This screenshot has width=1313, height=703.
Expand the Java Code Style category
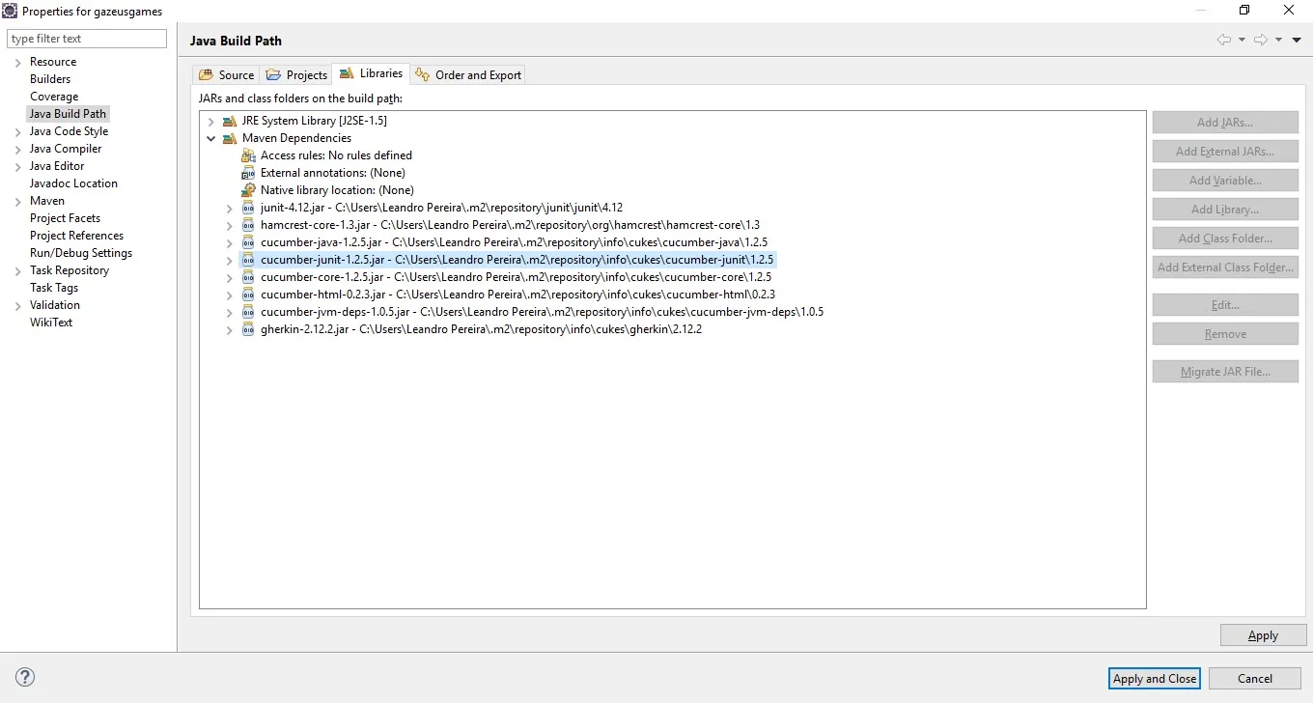[17, 131]
